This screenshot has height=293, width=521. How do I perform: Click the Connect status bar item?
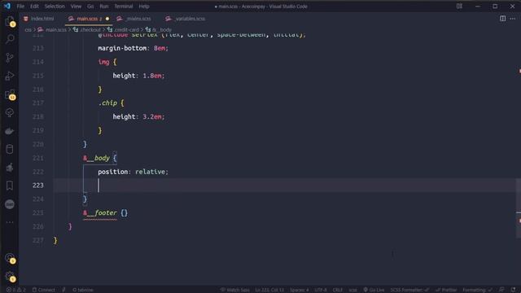[x=43, y=290]
